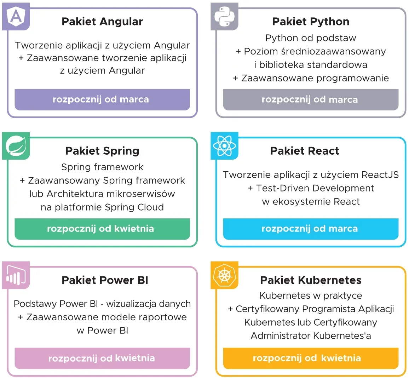This screenshot has height=378, width=409.
Task: Start Angular package with purple 'rozpocznij od marca'
Action: (x=102, y=100)
